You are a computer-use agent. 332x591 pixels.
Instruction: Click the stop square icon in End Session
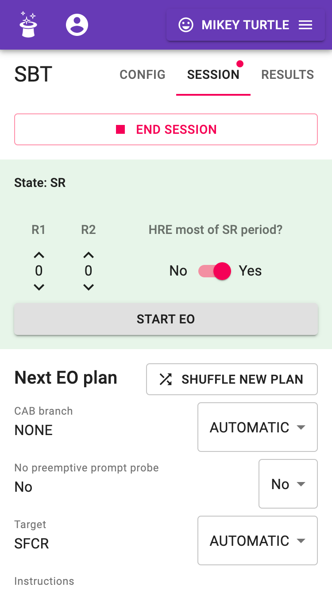[x=120, y=129]
